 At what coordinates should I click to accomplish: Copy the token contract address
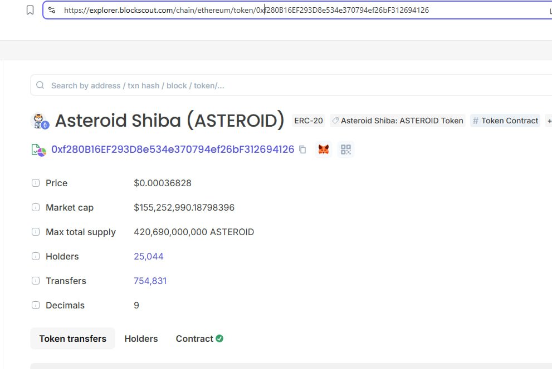302,149
